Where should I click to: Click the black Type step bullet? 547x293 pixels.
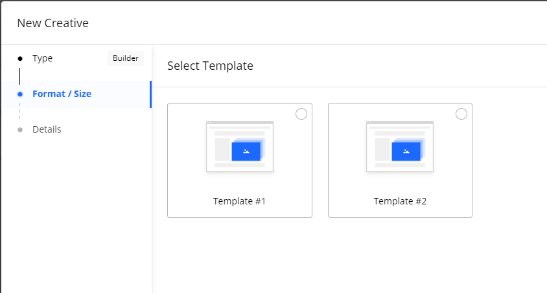(20, 58)
